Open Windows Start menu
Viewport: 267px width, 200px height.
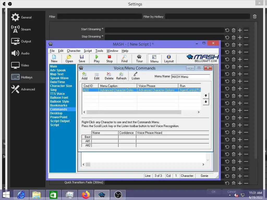6,195
